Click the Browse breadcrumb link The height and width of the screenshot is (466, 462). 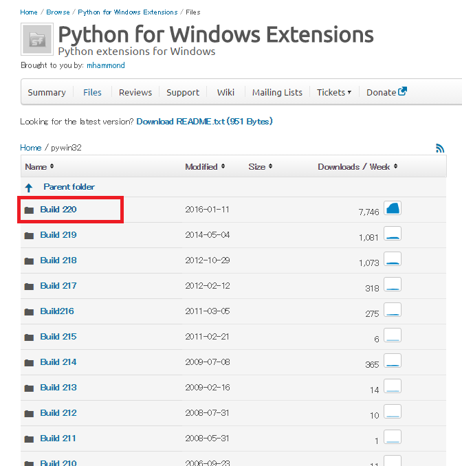pyautogui.click(x=58, y=12)
